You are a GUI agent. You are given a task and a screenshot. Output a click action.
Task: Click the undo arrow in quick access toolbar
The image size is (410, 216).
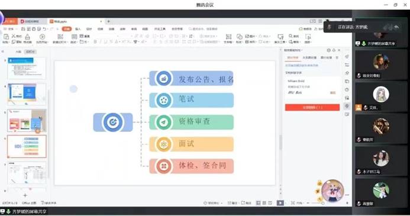click(45, 29)
